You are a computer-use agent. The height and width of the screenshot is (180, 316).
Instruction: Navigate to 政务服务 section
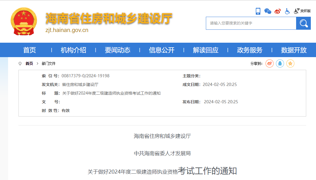point(250,50)
